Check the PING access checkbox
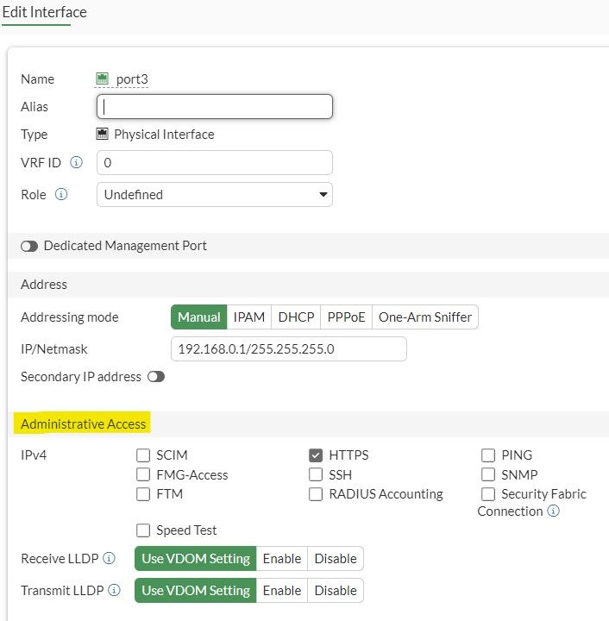Screen dimensions: 609x621 coord(488,455)
